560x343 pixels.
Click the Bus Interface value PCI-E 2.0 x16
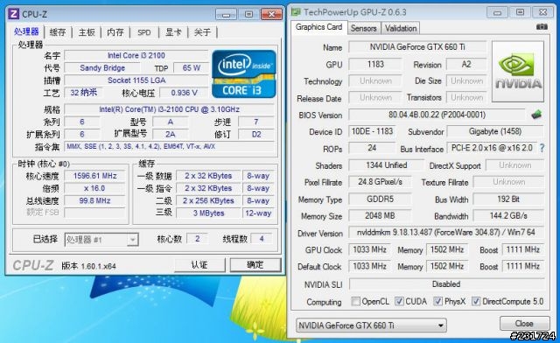[492, 148]
